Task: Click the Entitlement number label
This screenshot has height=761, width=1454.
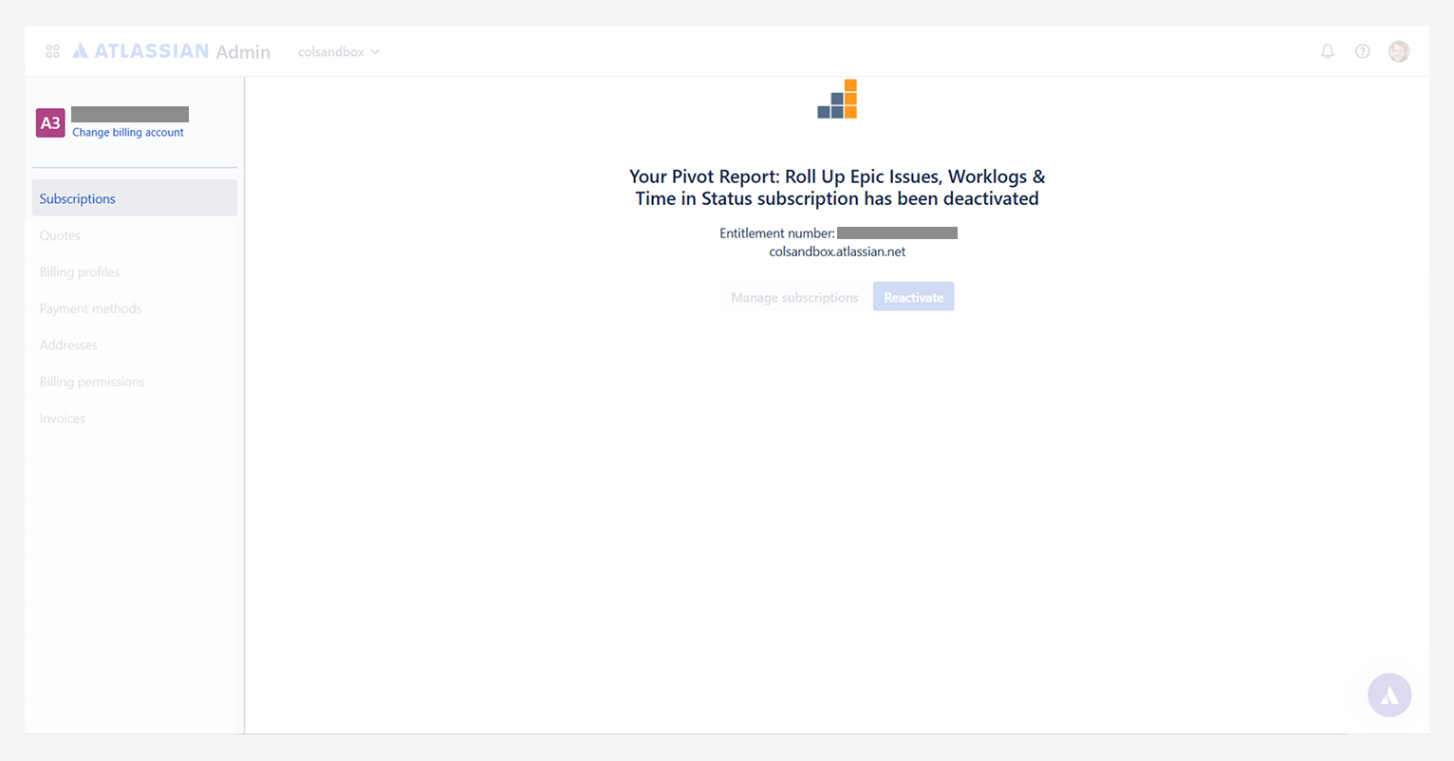Action: (x=777, y=233)
